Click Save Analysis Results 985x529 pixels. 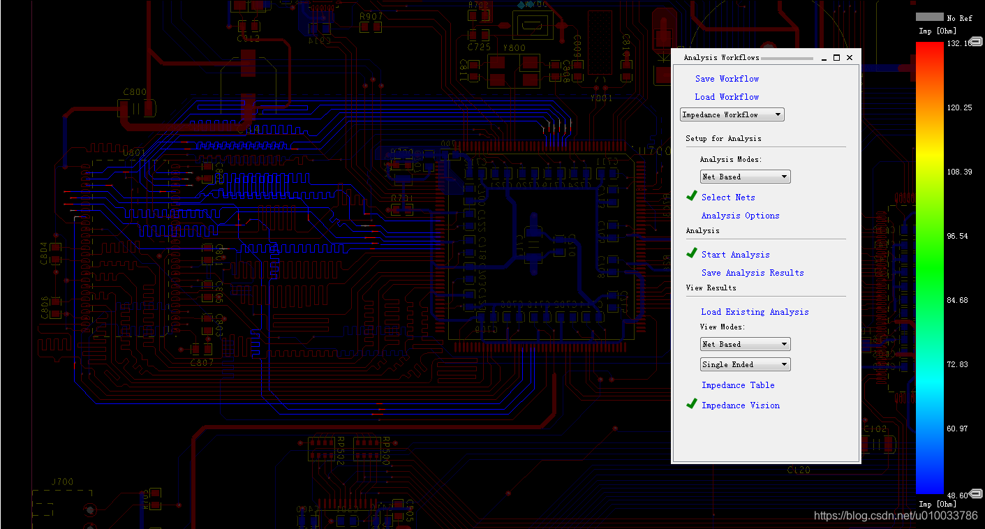click(x=753, y=273)
